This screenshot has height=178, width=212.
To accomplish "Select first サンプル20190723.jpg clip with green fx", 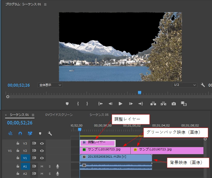I will [105, 151].
